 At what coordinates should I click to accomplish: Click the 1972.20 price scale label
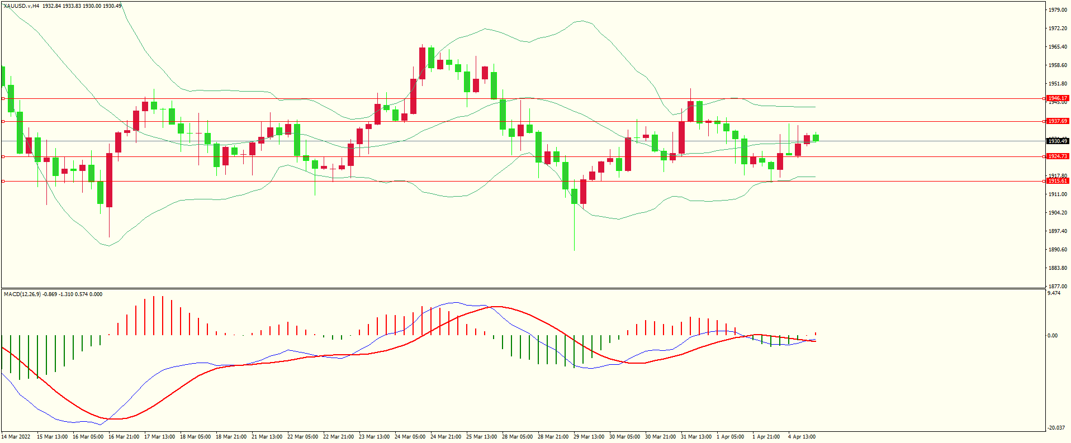click(x=1058, y=28)
